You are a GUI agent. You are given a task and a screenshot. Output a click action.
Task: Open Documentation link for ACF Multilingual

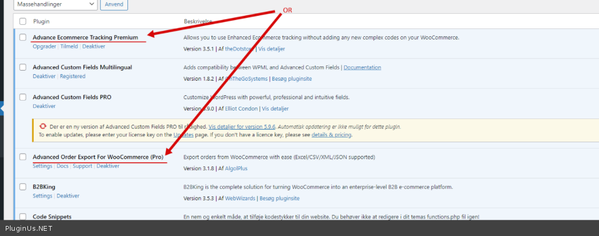tap(362, 67)
